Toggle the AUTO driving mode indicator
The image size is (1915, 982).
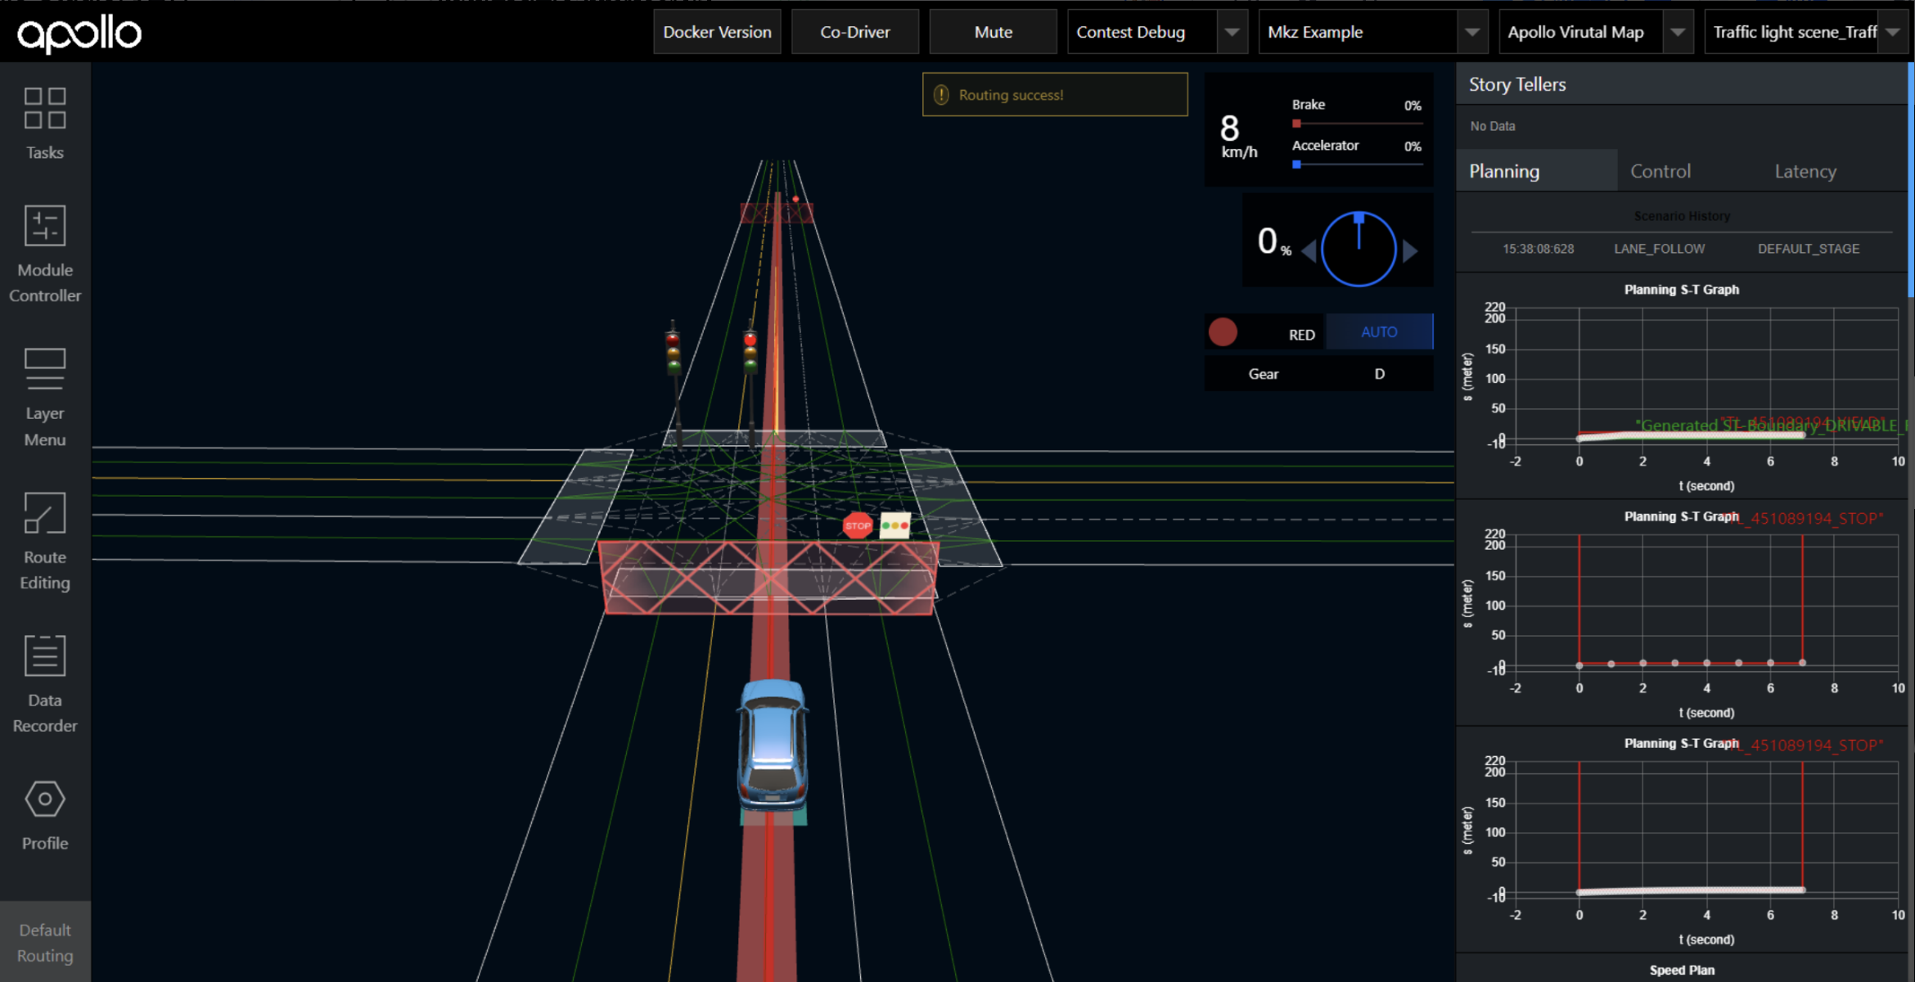[1379, 332]
